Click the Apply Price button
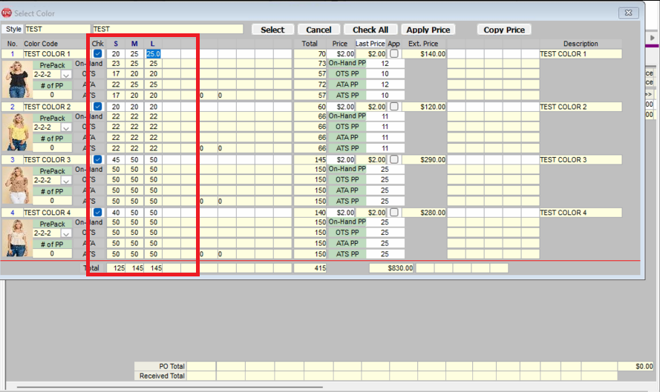This screenshot has width=660, height=392. coord(428,30)
